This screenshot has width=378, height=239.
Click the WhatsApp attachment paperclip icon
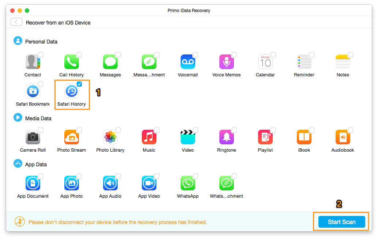click(227, 183)
